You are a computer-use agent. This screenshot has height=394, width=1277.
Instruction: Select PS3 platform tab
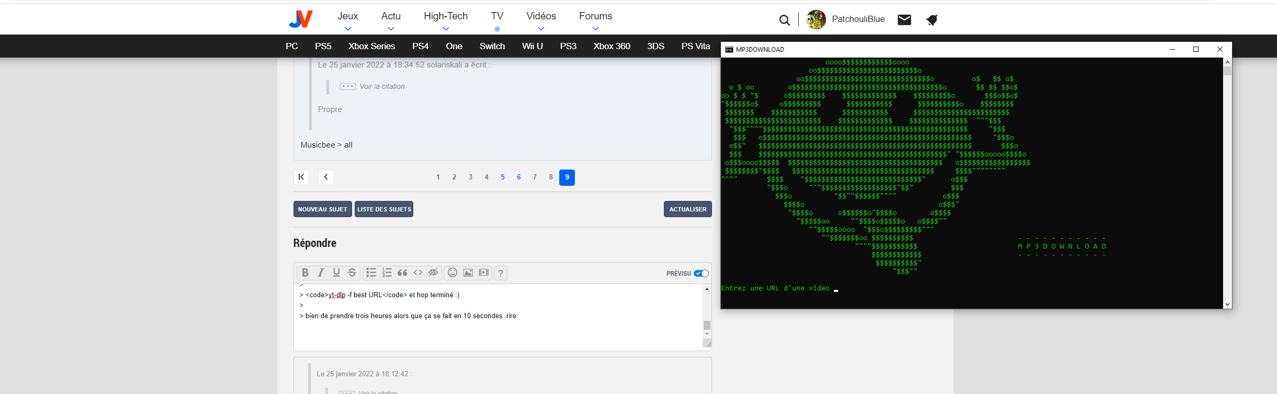click(x=568, y=46)
